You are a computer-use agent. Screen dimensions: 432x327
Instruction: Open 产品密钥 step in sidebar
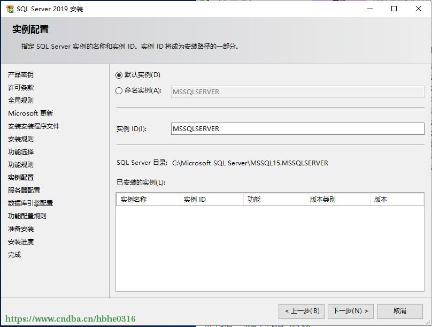coord(21,75)
